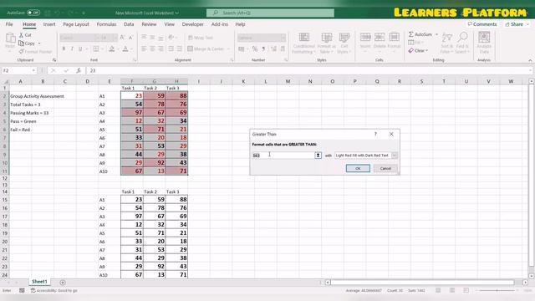The width and height of the screenshot is (535, 301).
Task: Toggle Underline formatting
Action: (x=80, y=48)
